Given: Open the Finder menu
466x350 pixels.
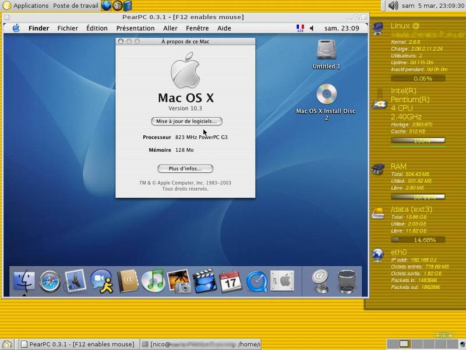Looking at the screenshot, I should pos(38,28).
